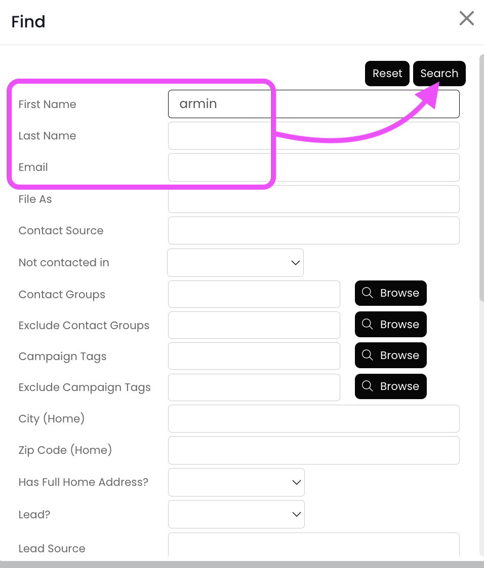Click the Zip Code (Home) field
Viewport: 484px width, 568px height.
point(313,450)
